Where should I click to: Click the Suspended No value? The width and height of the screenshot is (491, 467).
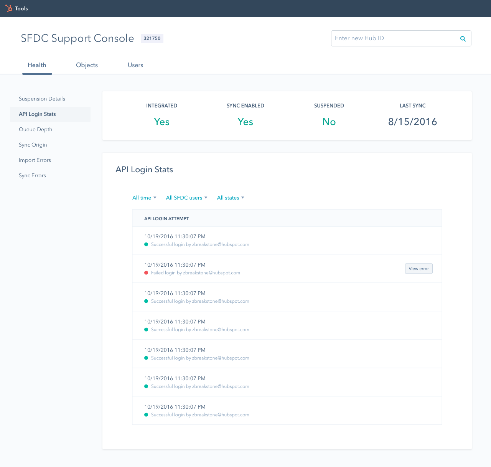coord(329,122)
